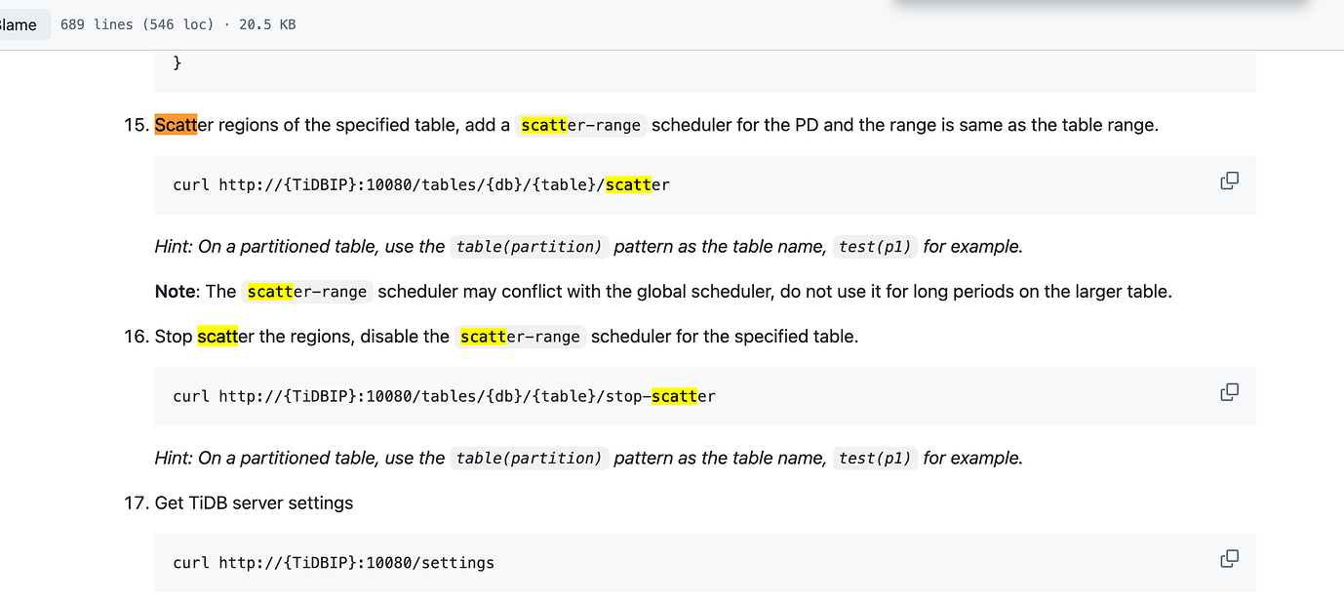The width and height of the screenshot is (1344, 603).
Task: Click inside the scatter curl code block
Action: [x=419, y=184]
